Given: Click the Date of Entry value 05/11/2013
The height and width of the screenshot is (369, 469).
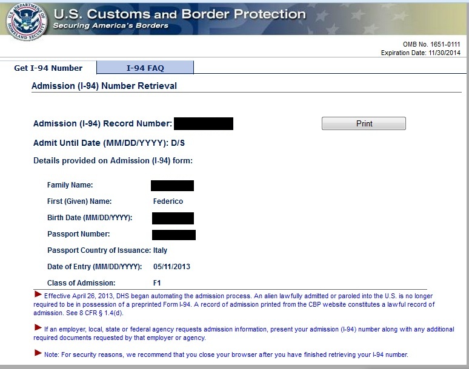Looking at the screenshot, I should (171, 267).
